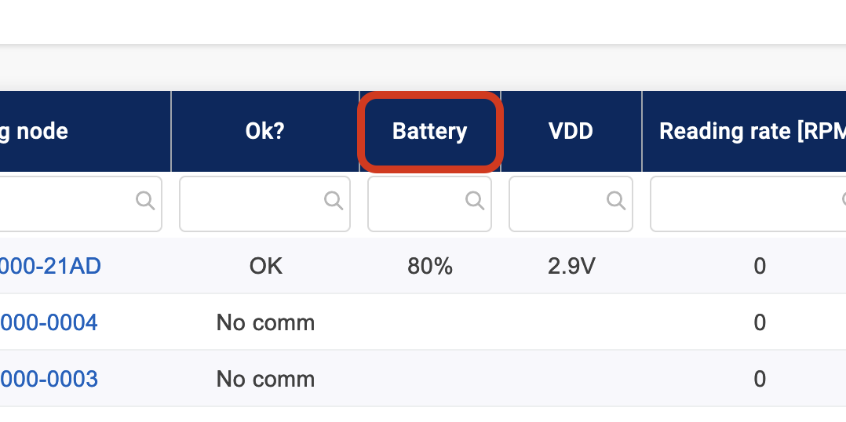The image size is (846, 422).
Task: Open the node link ending in 0004
Action: pos(49,322)
